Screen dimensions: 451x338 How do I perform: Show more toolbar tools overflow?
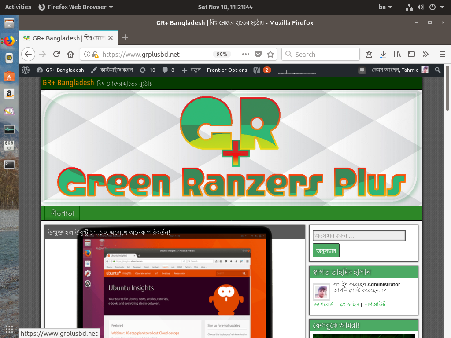pyautogui.click(x=425, y=54)
